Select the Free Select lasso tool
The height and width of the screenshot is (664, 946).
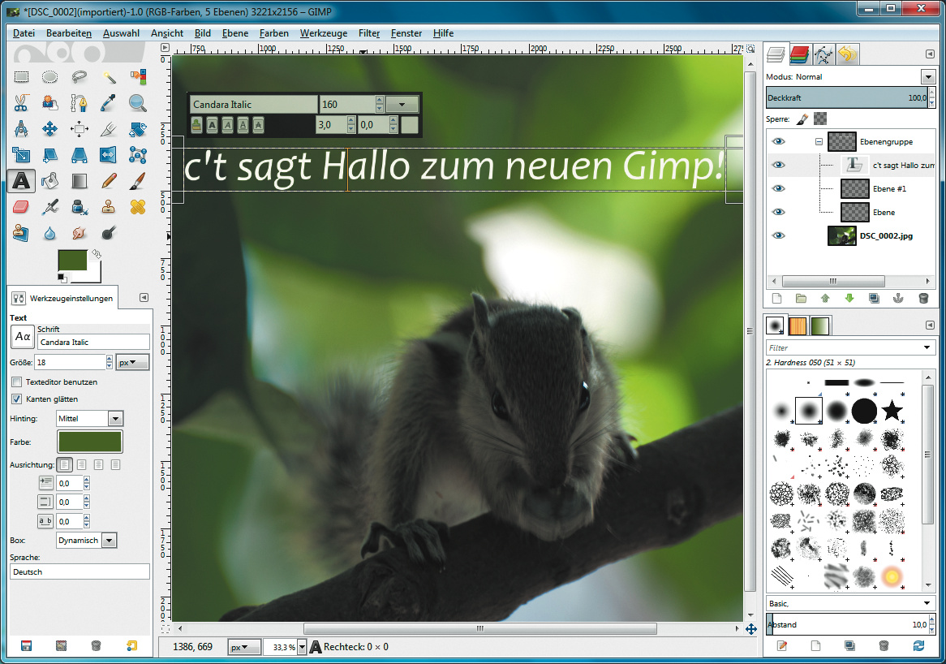[79, 77]
